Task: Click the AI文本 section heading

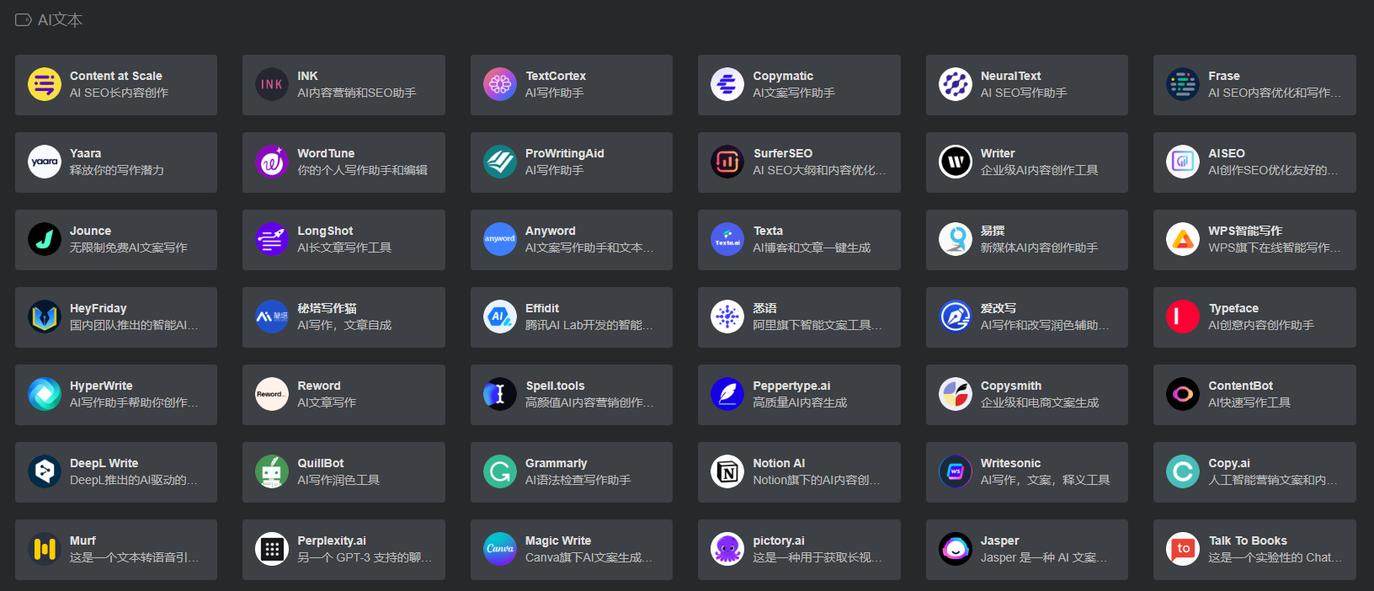Action: 60,19
